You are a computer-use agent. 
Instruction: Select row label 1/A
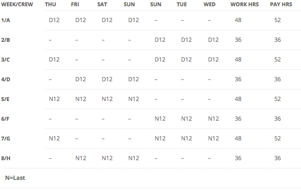[6, 20]
